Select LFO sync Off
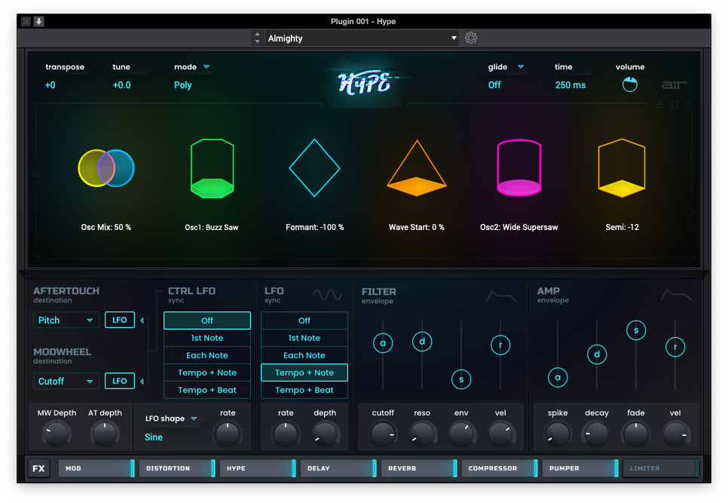The image size is (728, 503). click(x=304, y=321)
